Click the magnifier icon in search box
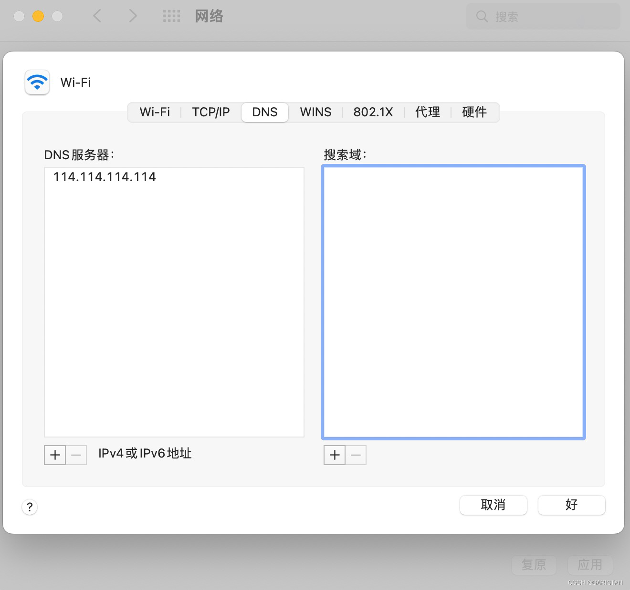 coord(482,17)
